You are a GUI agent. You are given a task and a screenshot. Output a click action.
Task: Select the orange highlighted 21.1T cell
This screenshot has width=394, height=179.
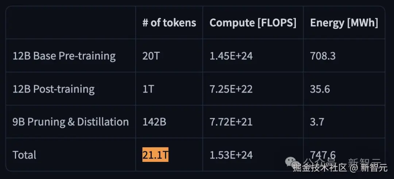coord(155,155)
